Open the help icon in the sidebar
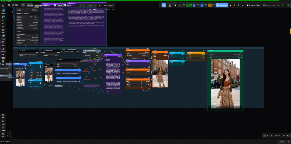 3,115
